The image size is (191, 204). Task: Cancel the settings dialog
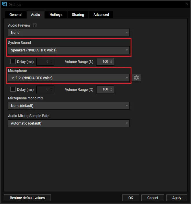(153, 198)
